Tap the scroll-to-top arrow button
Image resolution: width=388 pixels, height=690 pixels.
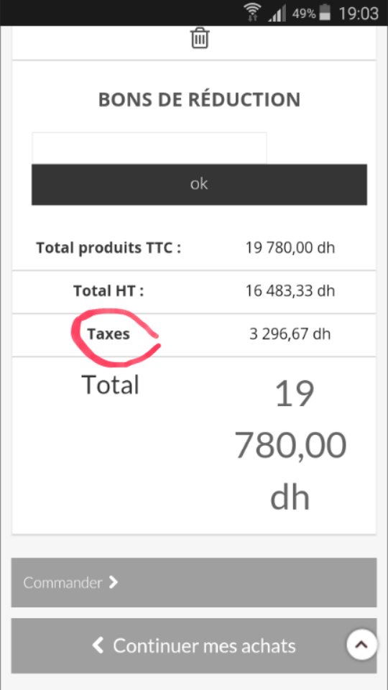click(x=361, y=645)
